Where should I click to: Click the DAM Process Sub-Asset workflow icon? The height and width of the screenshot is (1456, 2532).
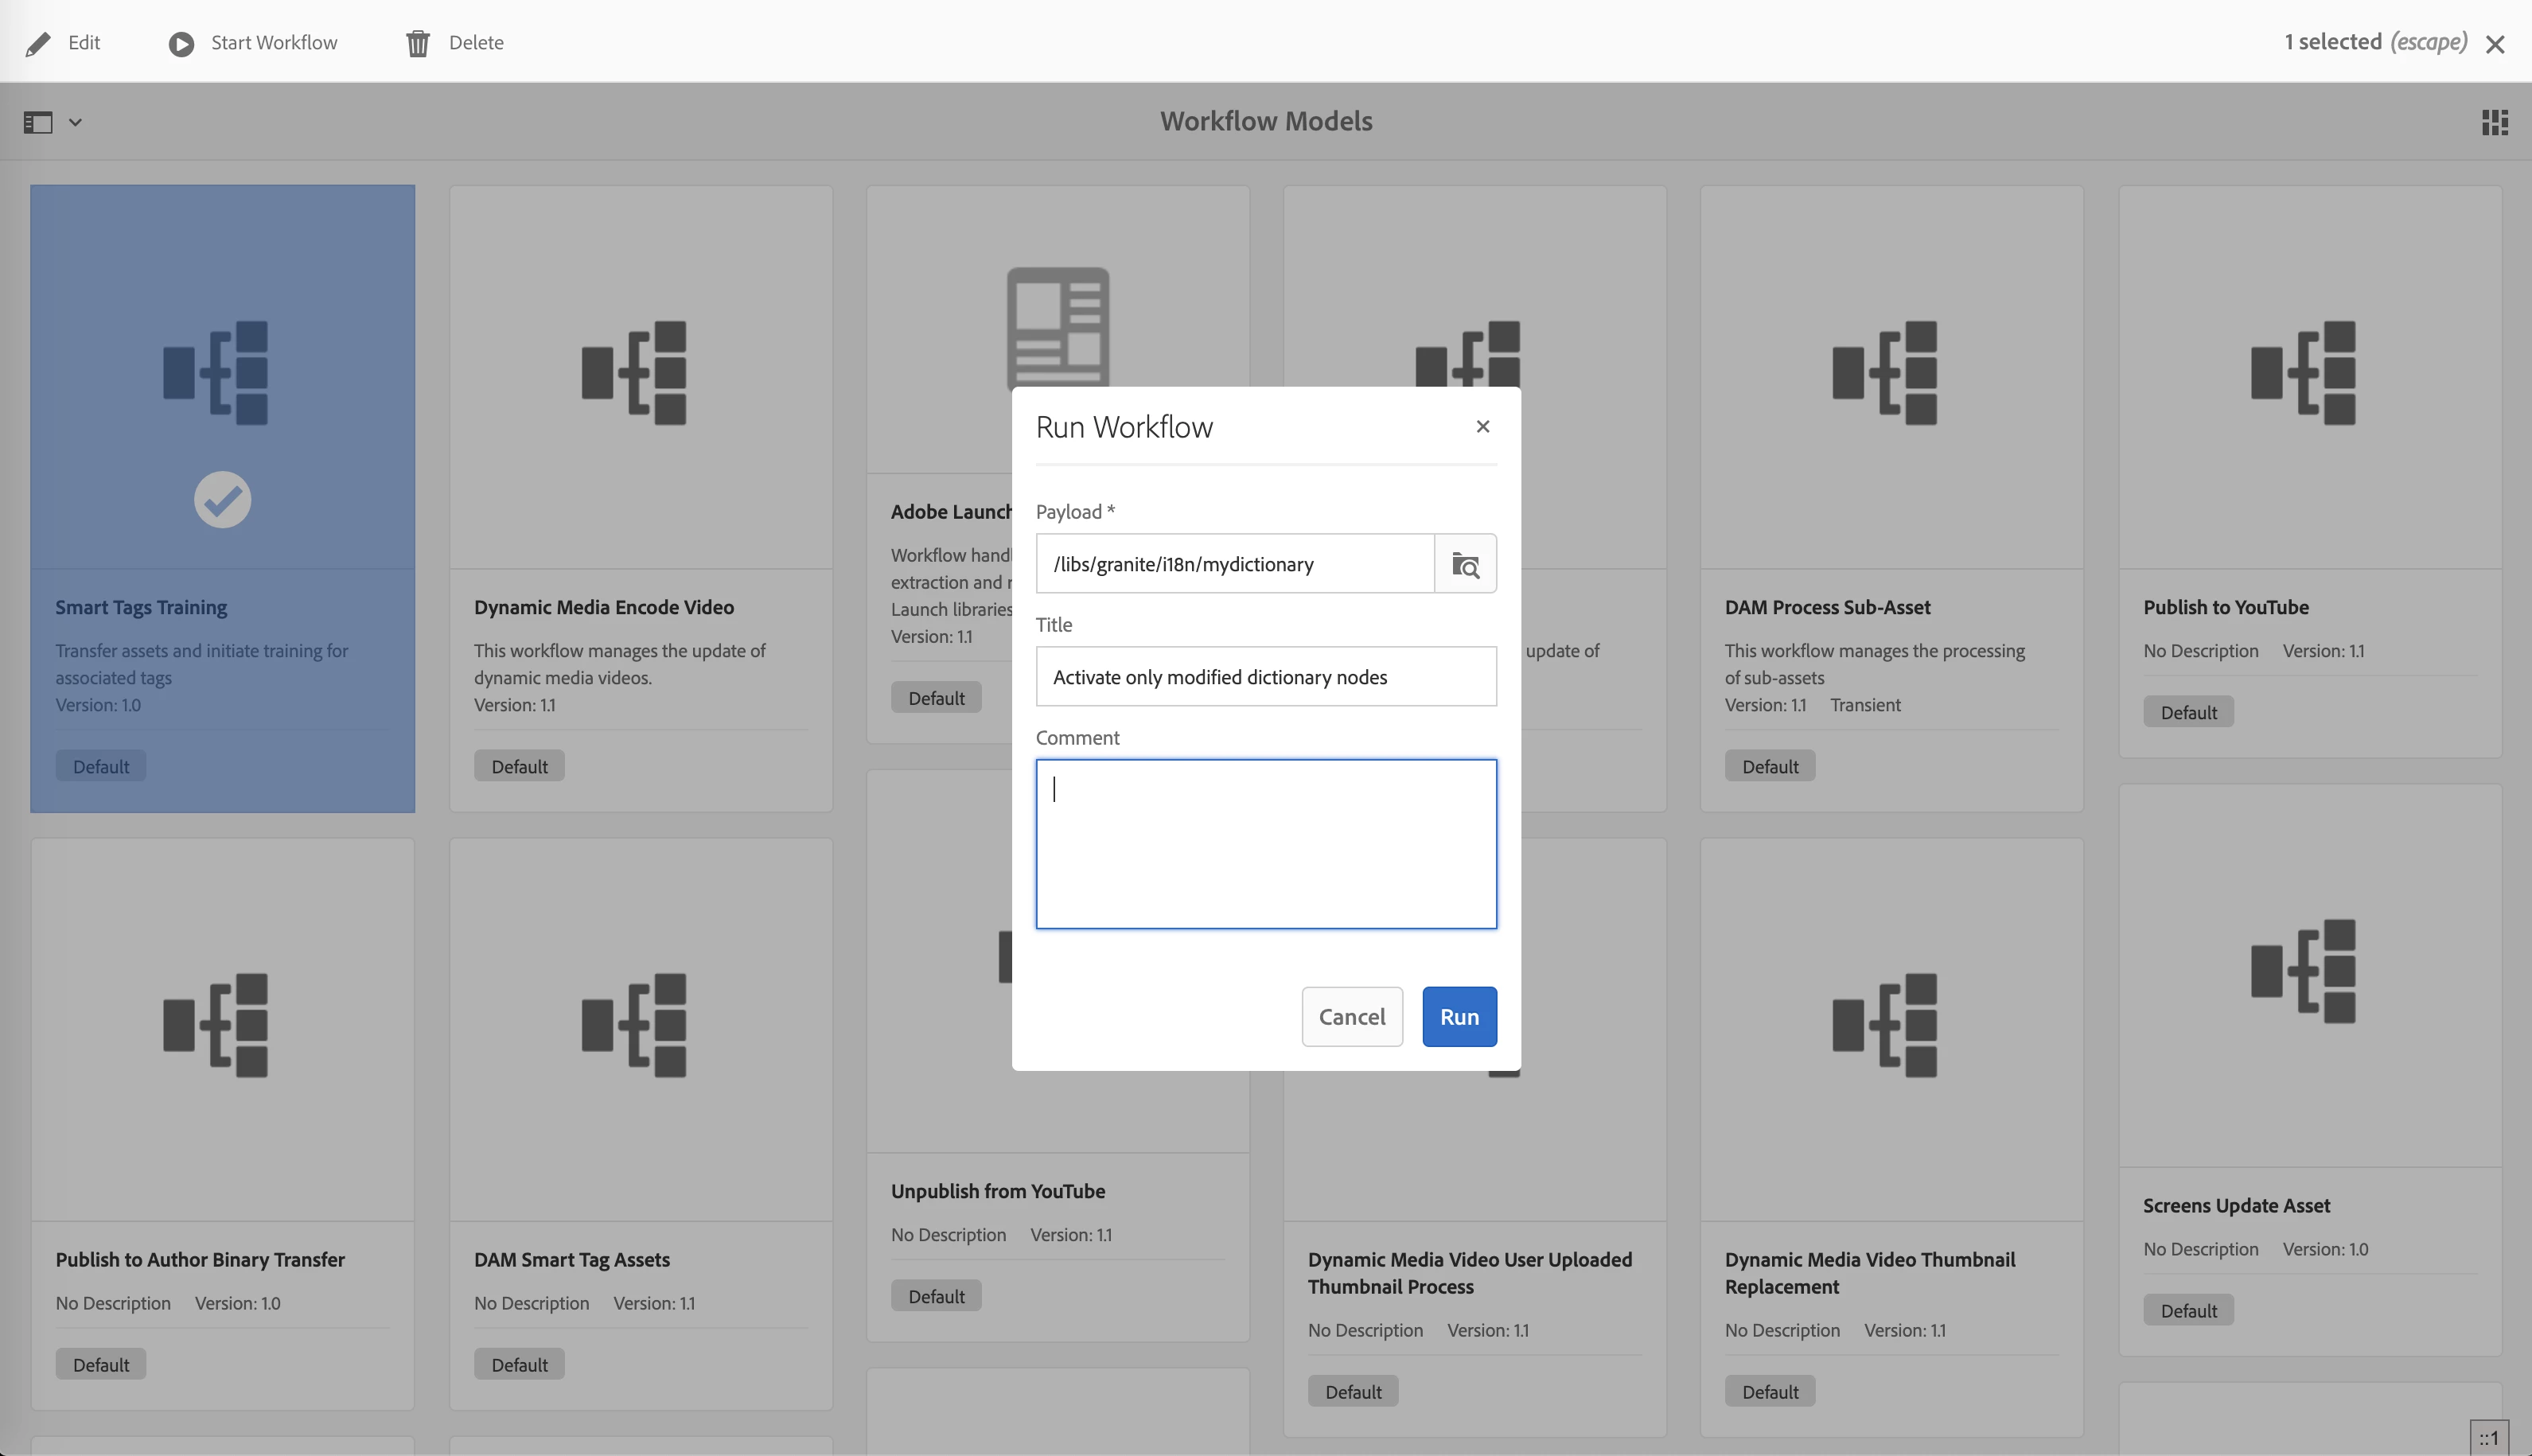coord(1884,373)
